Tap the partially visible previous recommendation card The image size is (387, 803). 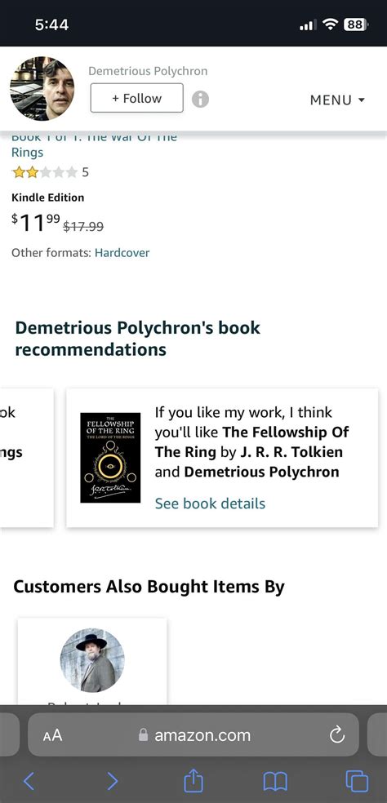(x=27, y=458)
